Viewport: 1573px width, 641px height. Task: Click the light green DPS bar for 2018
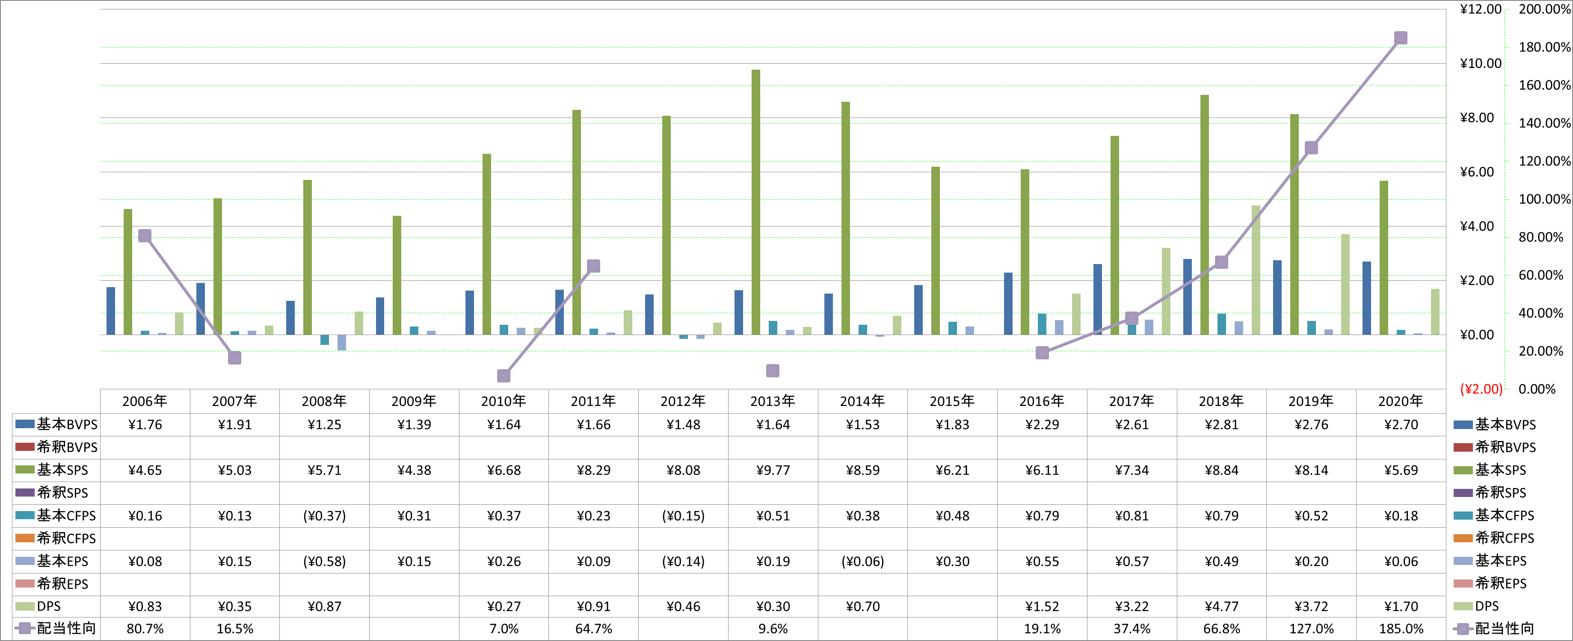pos(1256,270)
